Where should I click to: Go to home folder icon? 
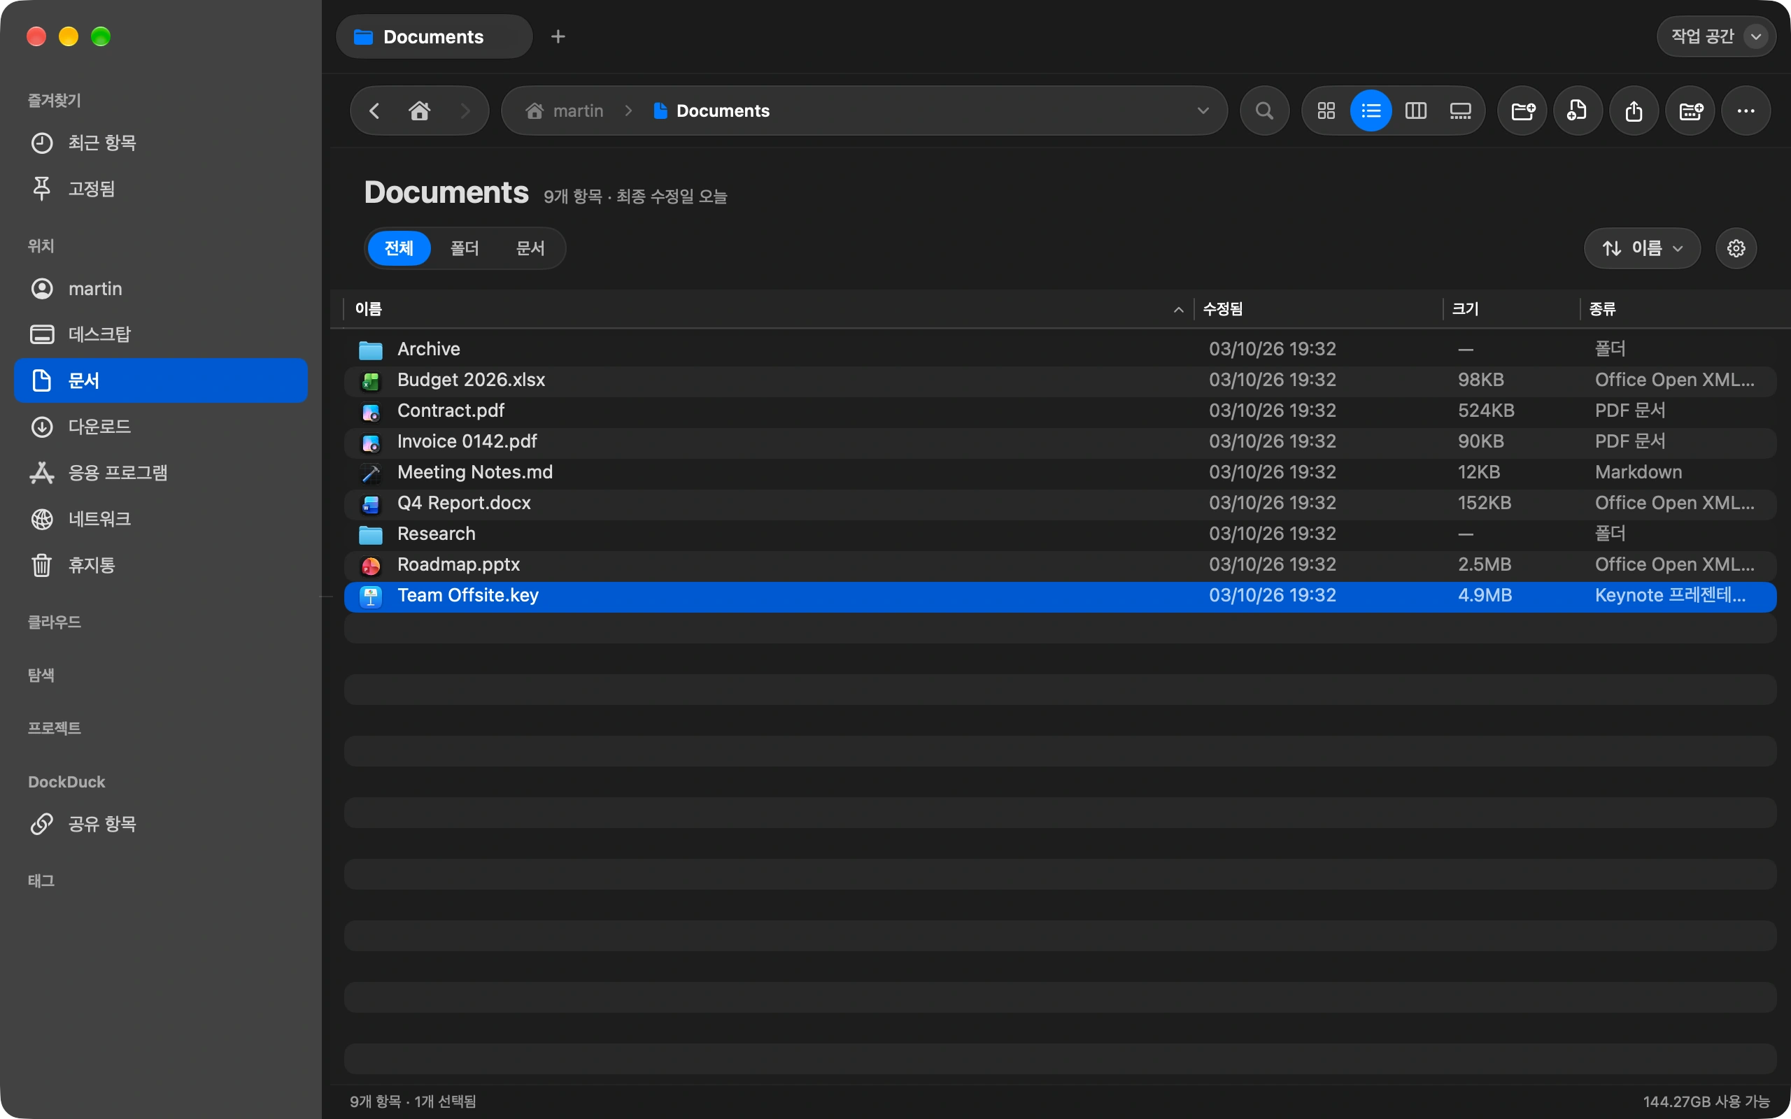pyautogui.click(x=420, y=111)
